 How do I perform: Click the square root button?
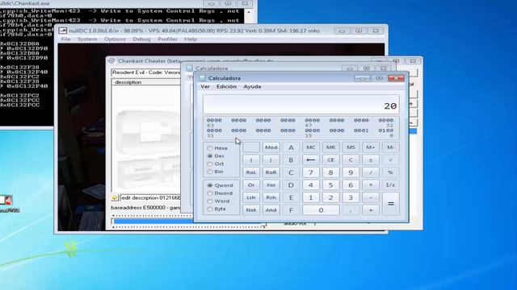390,159
